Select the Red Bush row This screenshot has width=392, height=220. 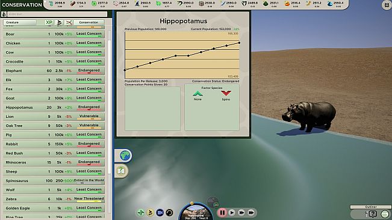point(54,153)
